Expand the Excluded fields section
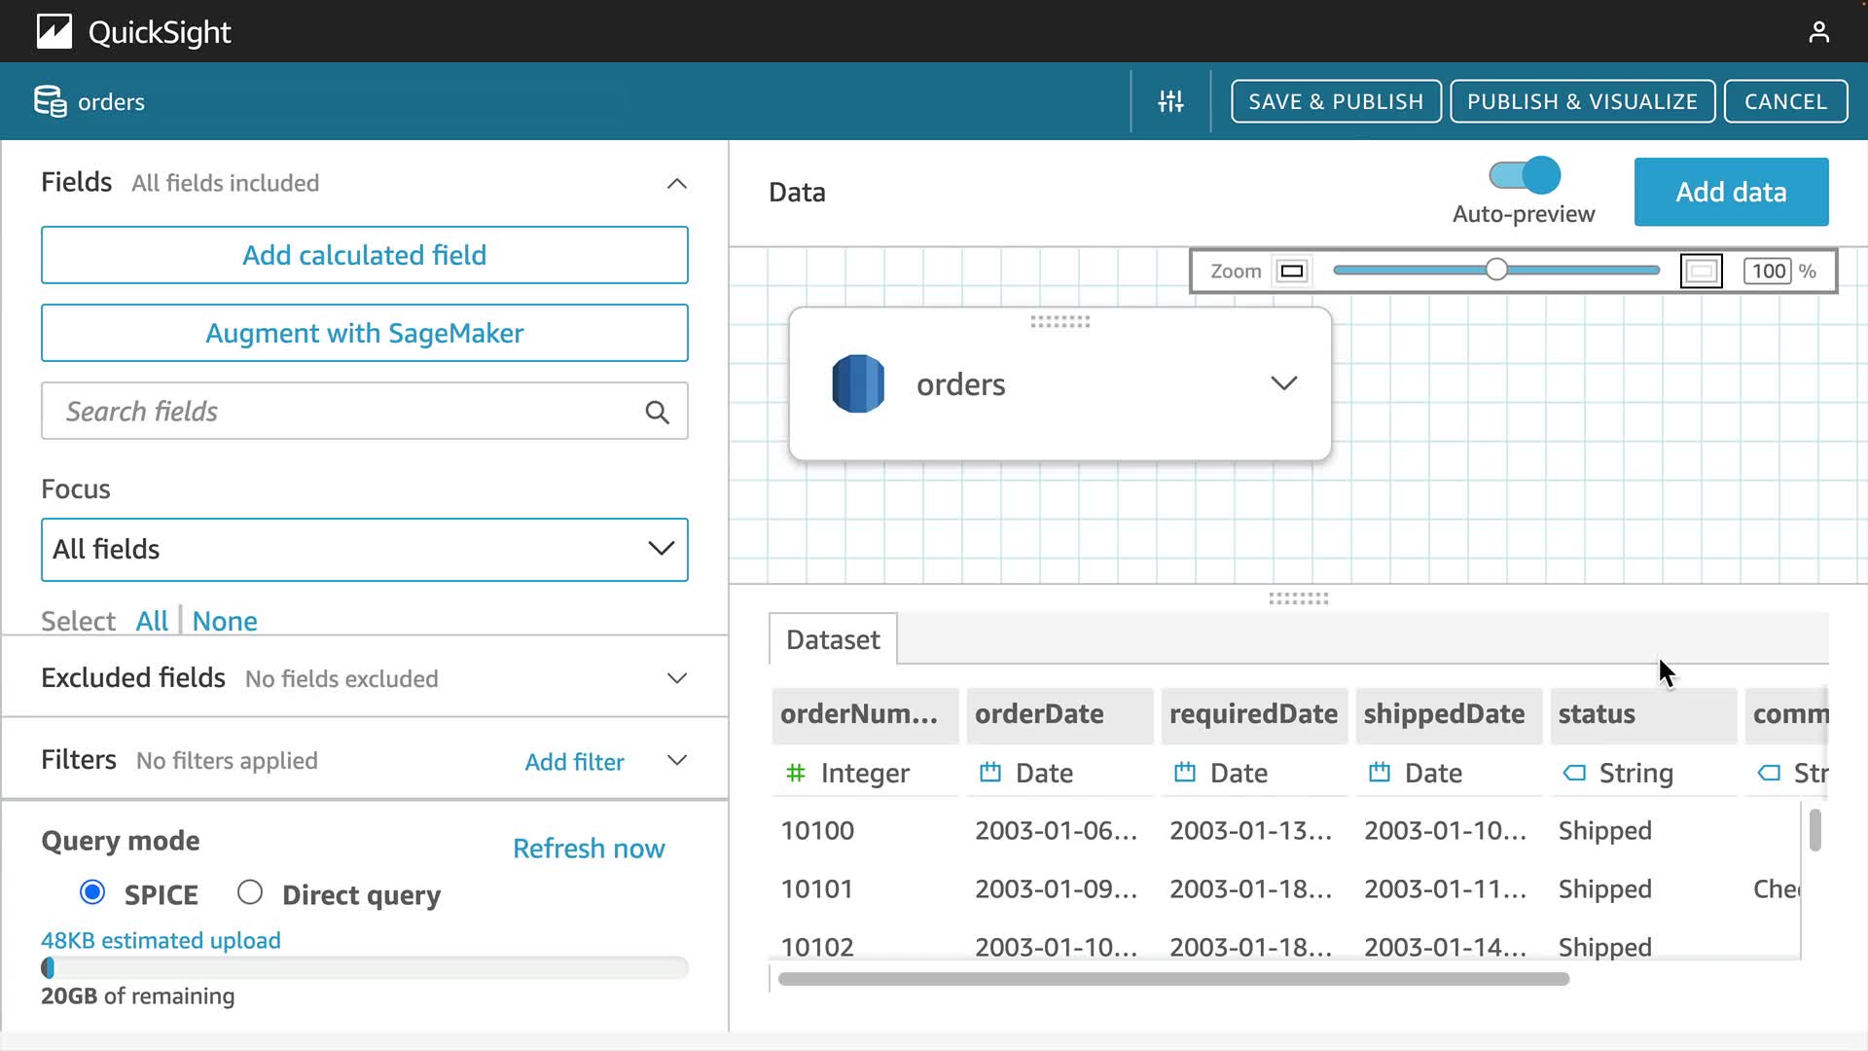The height and width of the screenshot is (1051, 1868). [x=676, y=678]
